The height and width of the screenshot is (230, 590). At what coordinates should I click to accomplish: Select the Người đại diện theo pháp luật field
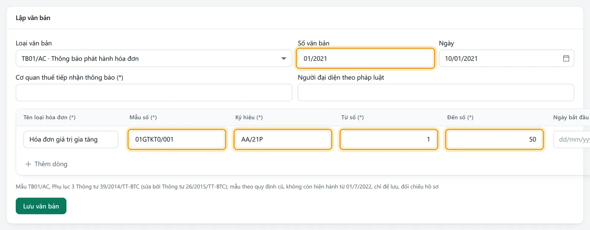coord(436,92)
